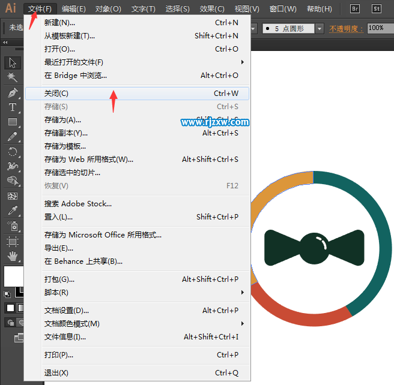The height and width of the screenshot is (385, 394).
Task: Choose 存储副本(Y)... menu item
Action: pos(137,133)
